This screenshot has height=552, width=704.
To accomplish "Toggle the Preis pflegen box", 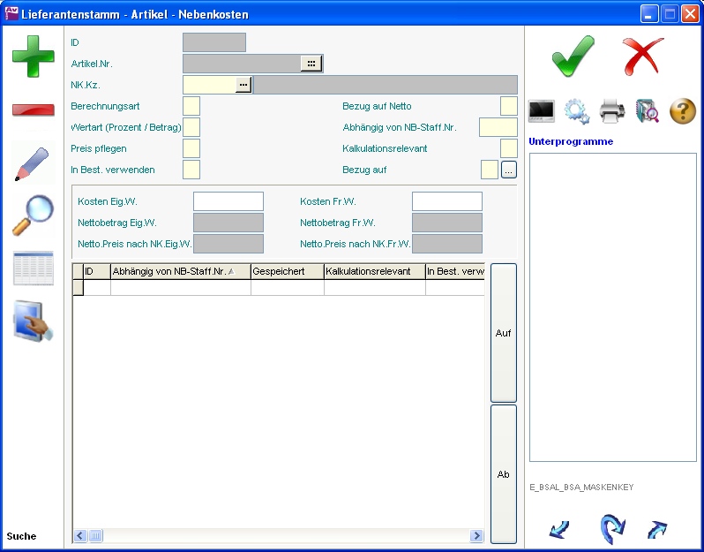I will coord(191,148).
